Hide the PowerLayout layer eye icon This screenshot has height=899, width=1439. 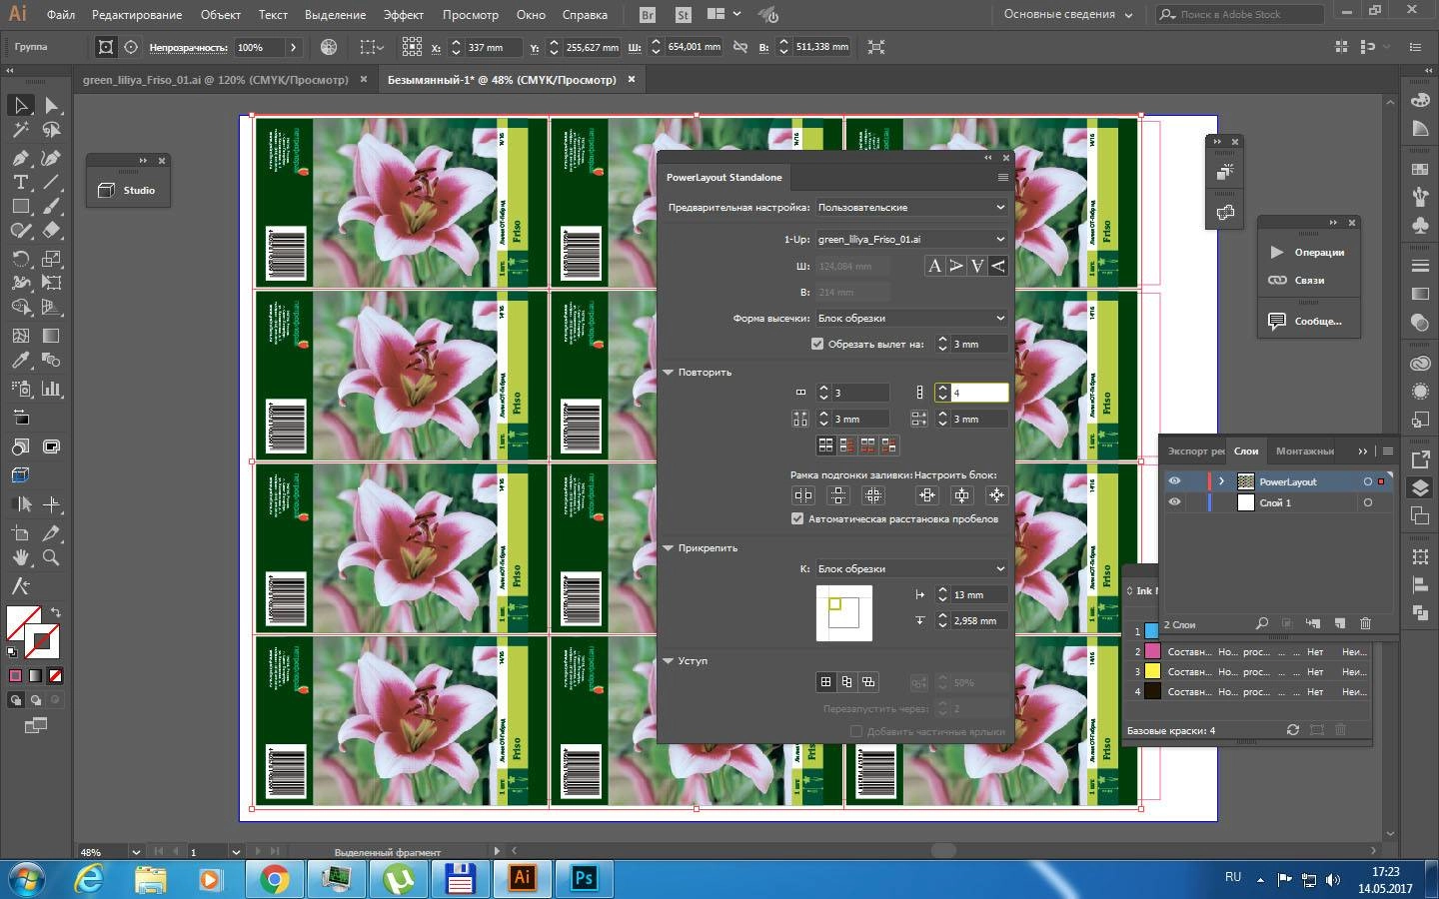pyautogui.click(x=1174, y=481)
